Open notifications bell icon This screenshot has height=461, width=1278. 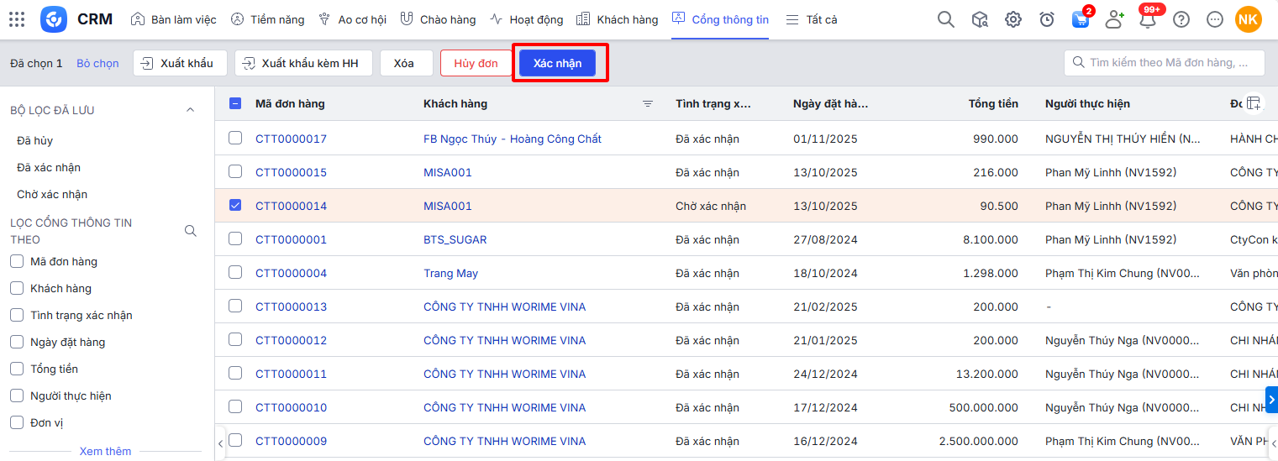(x=1148, y=20)
